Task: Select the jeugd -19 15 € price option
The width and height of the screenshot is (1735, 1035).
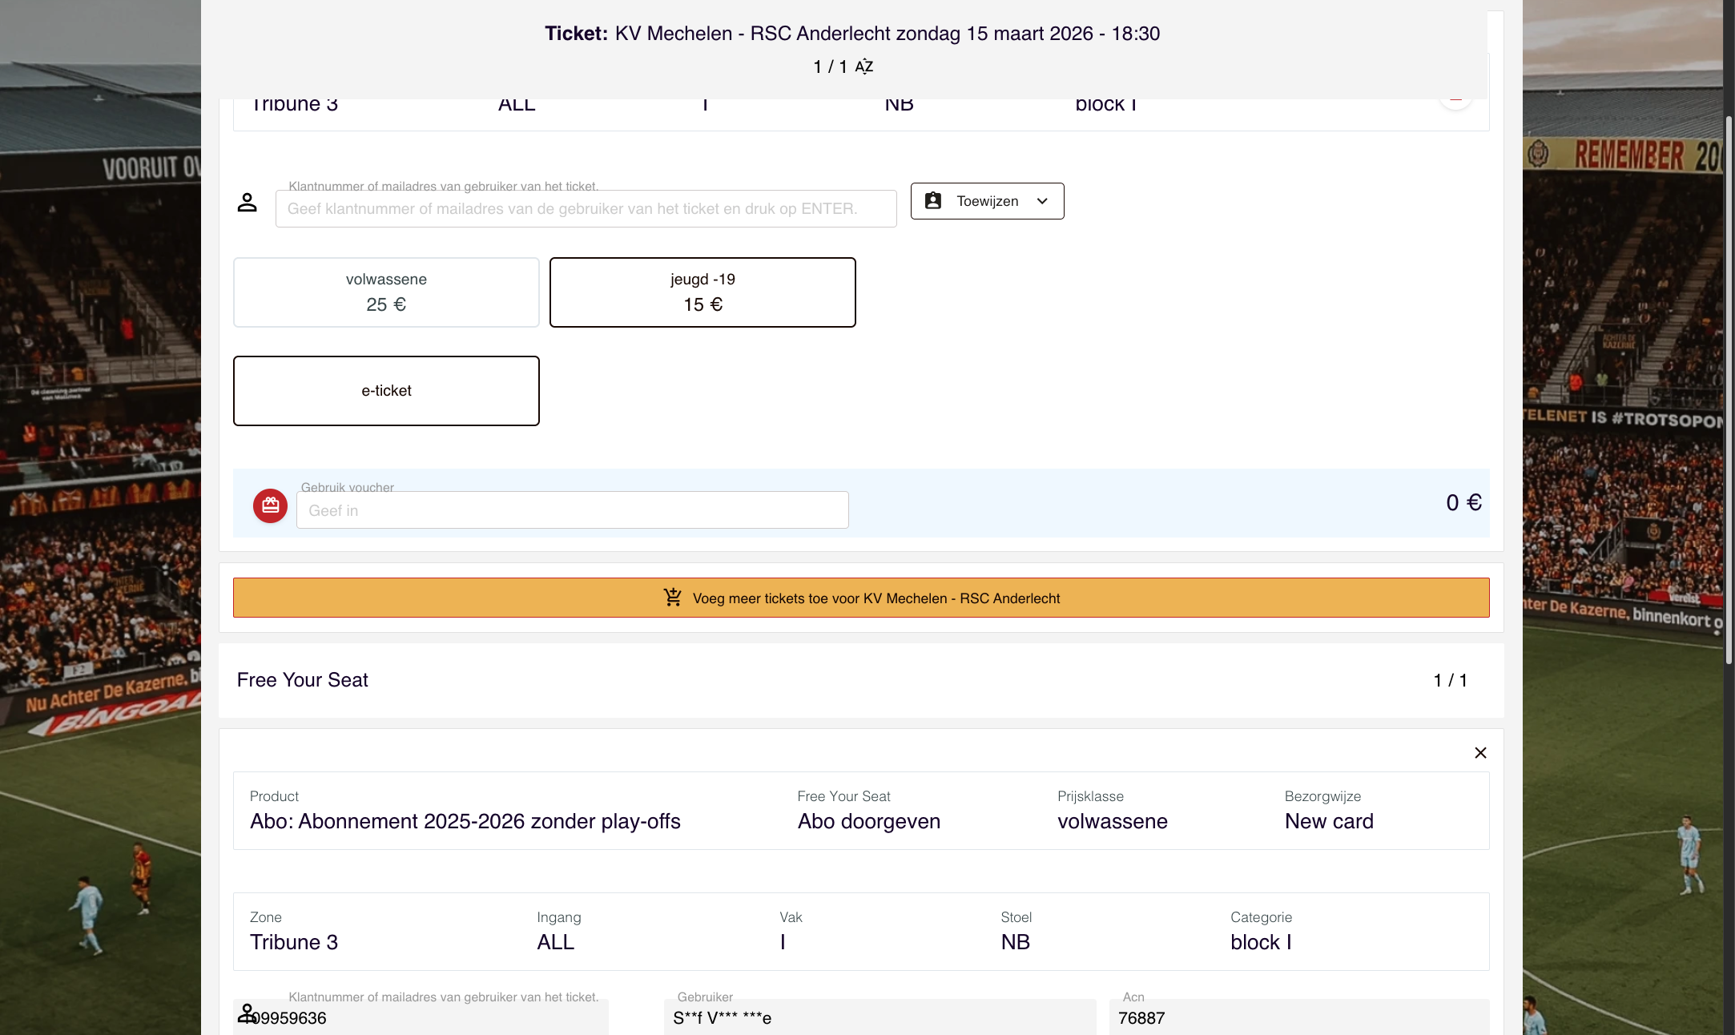Action: click(x=702, y=292)
